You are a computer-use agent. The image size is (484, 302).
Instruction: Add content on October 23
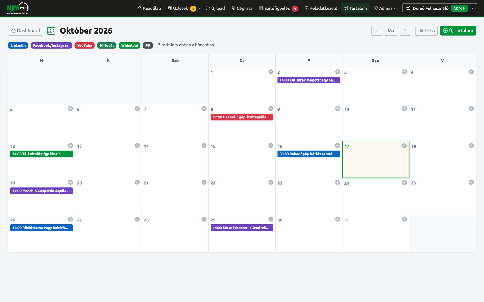click(x=337, y=182)
